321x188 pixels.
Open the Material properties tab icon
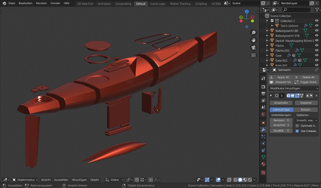click(263, 164)
